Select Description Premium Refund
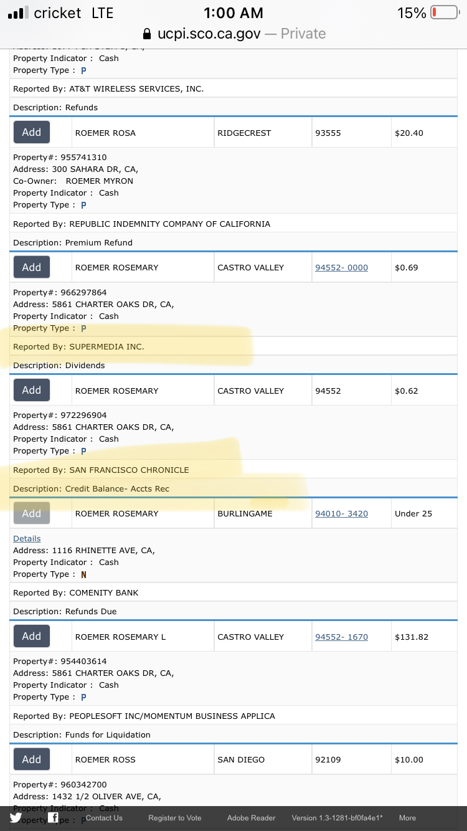Image resolution: width=467 pixels, height=831 pixels. [73, 242]
